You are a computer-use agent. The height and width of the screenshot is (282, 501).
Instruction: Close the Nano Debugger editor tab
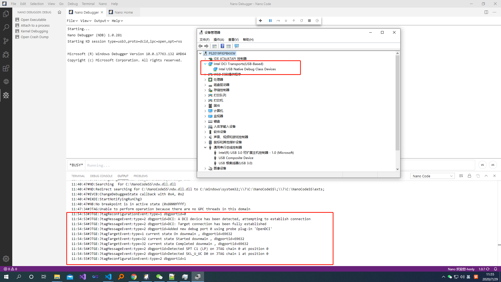tap(102, 12)
